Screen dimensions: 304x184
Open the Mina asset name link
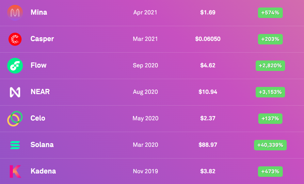click(39, 12)
